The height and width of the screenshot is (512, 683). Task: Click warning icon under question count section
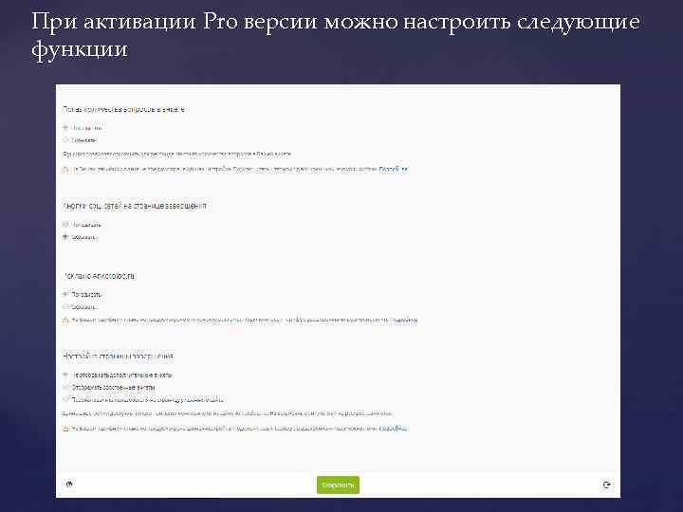pos(65,170)
